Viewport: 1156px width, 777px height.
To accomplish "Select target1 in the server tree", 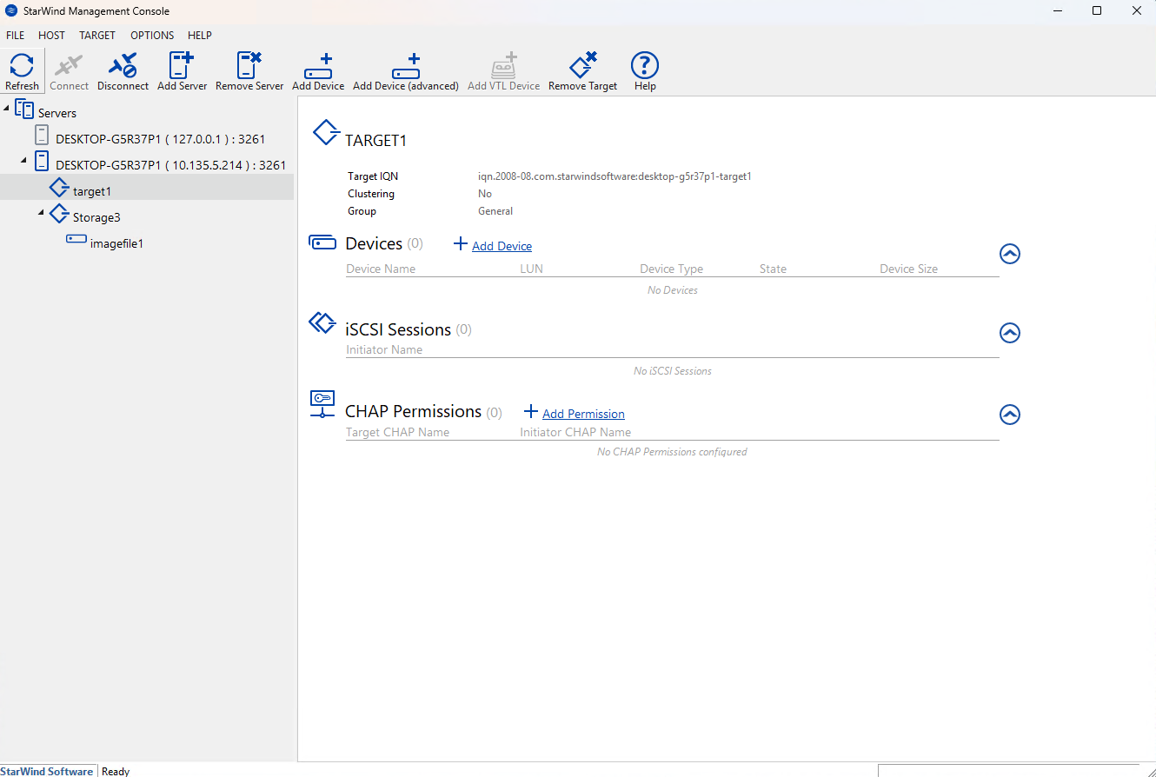I will pos(92,191).
